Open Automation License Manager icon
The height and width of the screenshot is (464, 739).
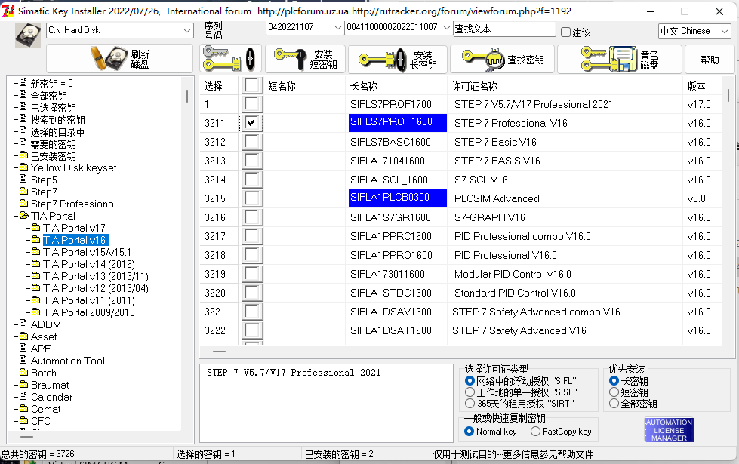[x=669, y=429]
